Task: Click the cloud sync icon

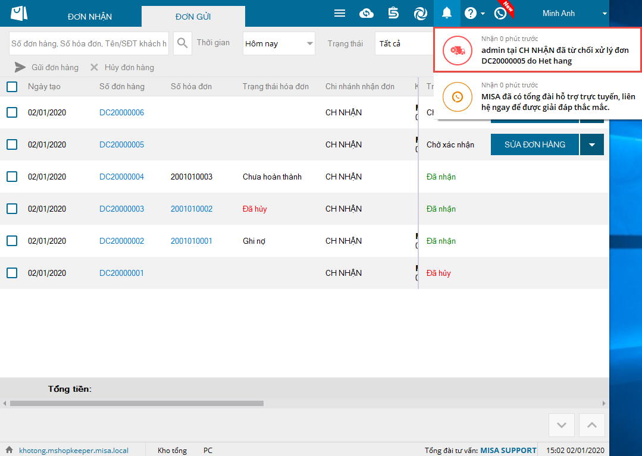Action: [367, 13]
